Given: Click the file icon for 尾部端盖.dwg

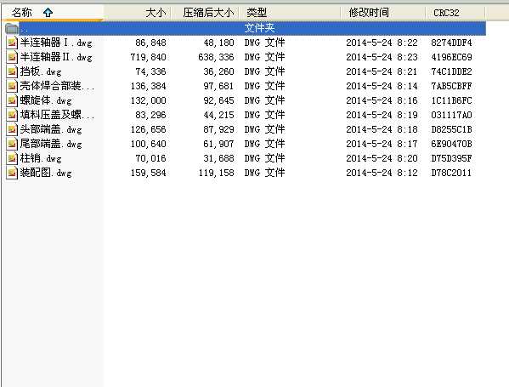Looking at the screenshot, I should 12,144.
